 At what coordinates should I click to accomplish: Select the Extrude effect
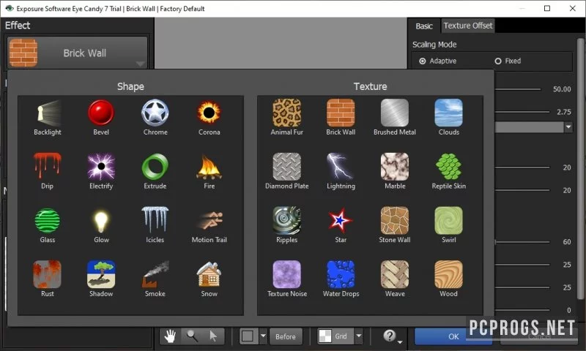(155, 167)
